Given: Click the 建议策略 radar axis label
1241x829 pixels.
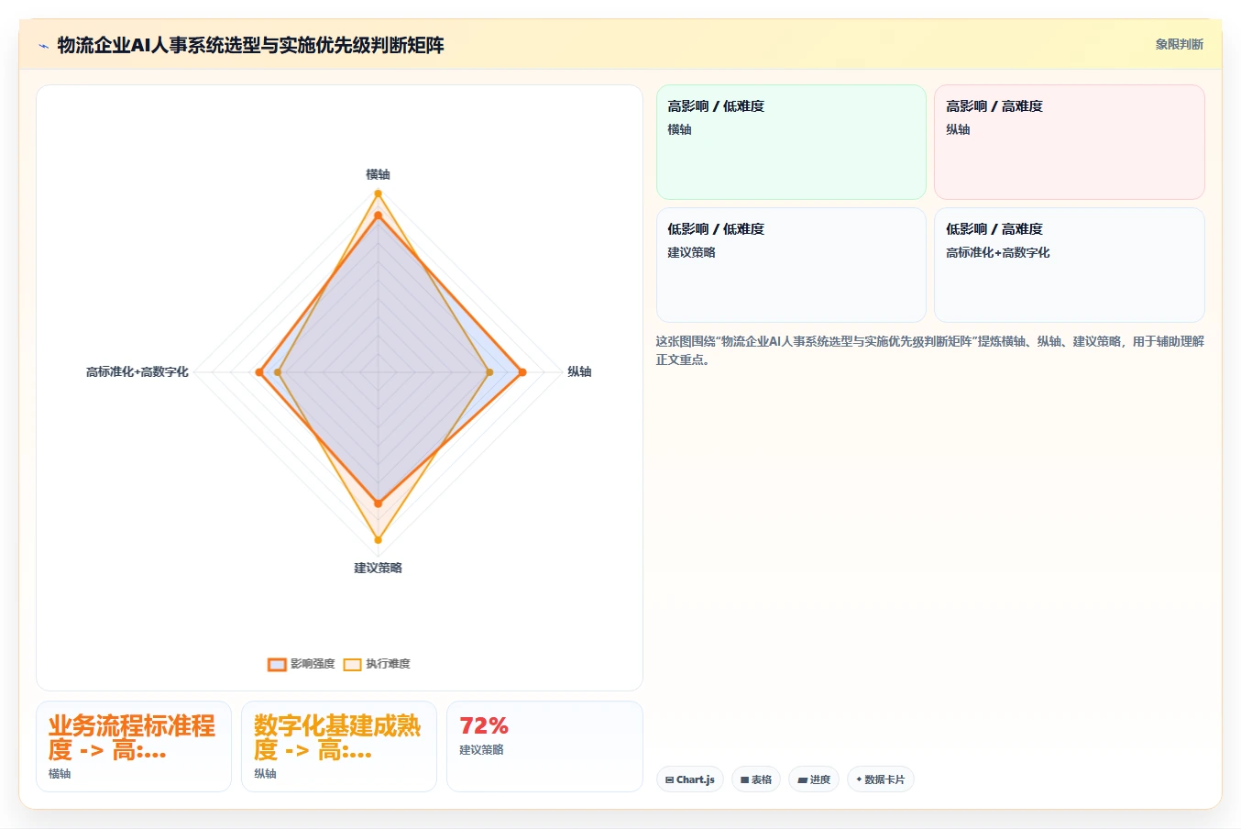Looking at the screenshot, I should (x=378, y=568).
